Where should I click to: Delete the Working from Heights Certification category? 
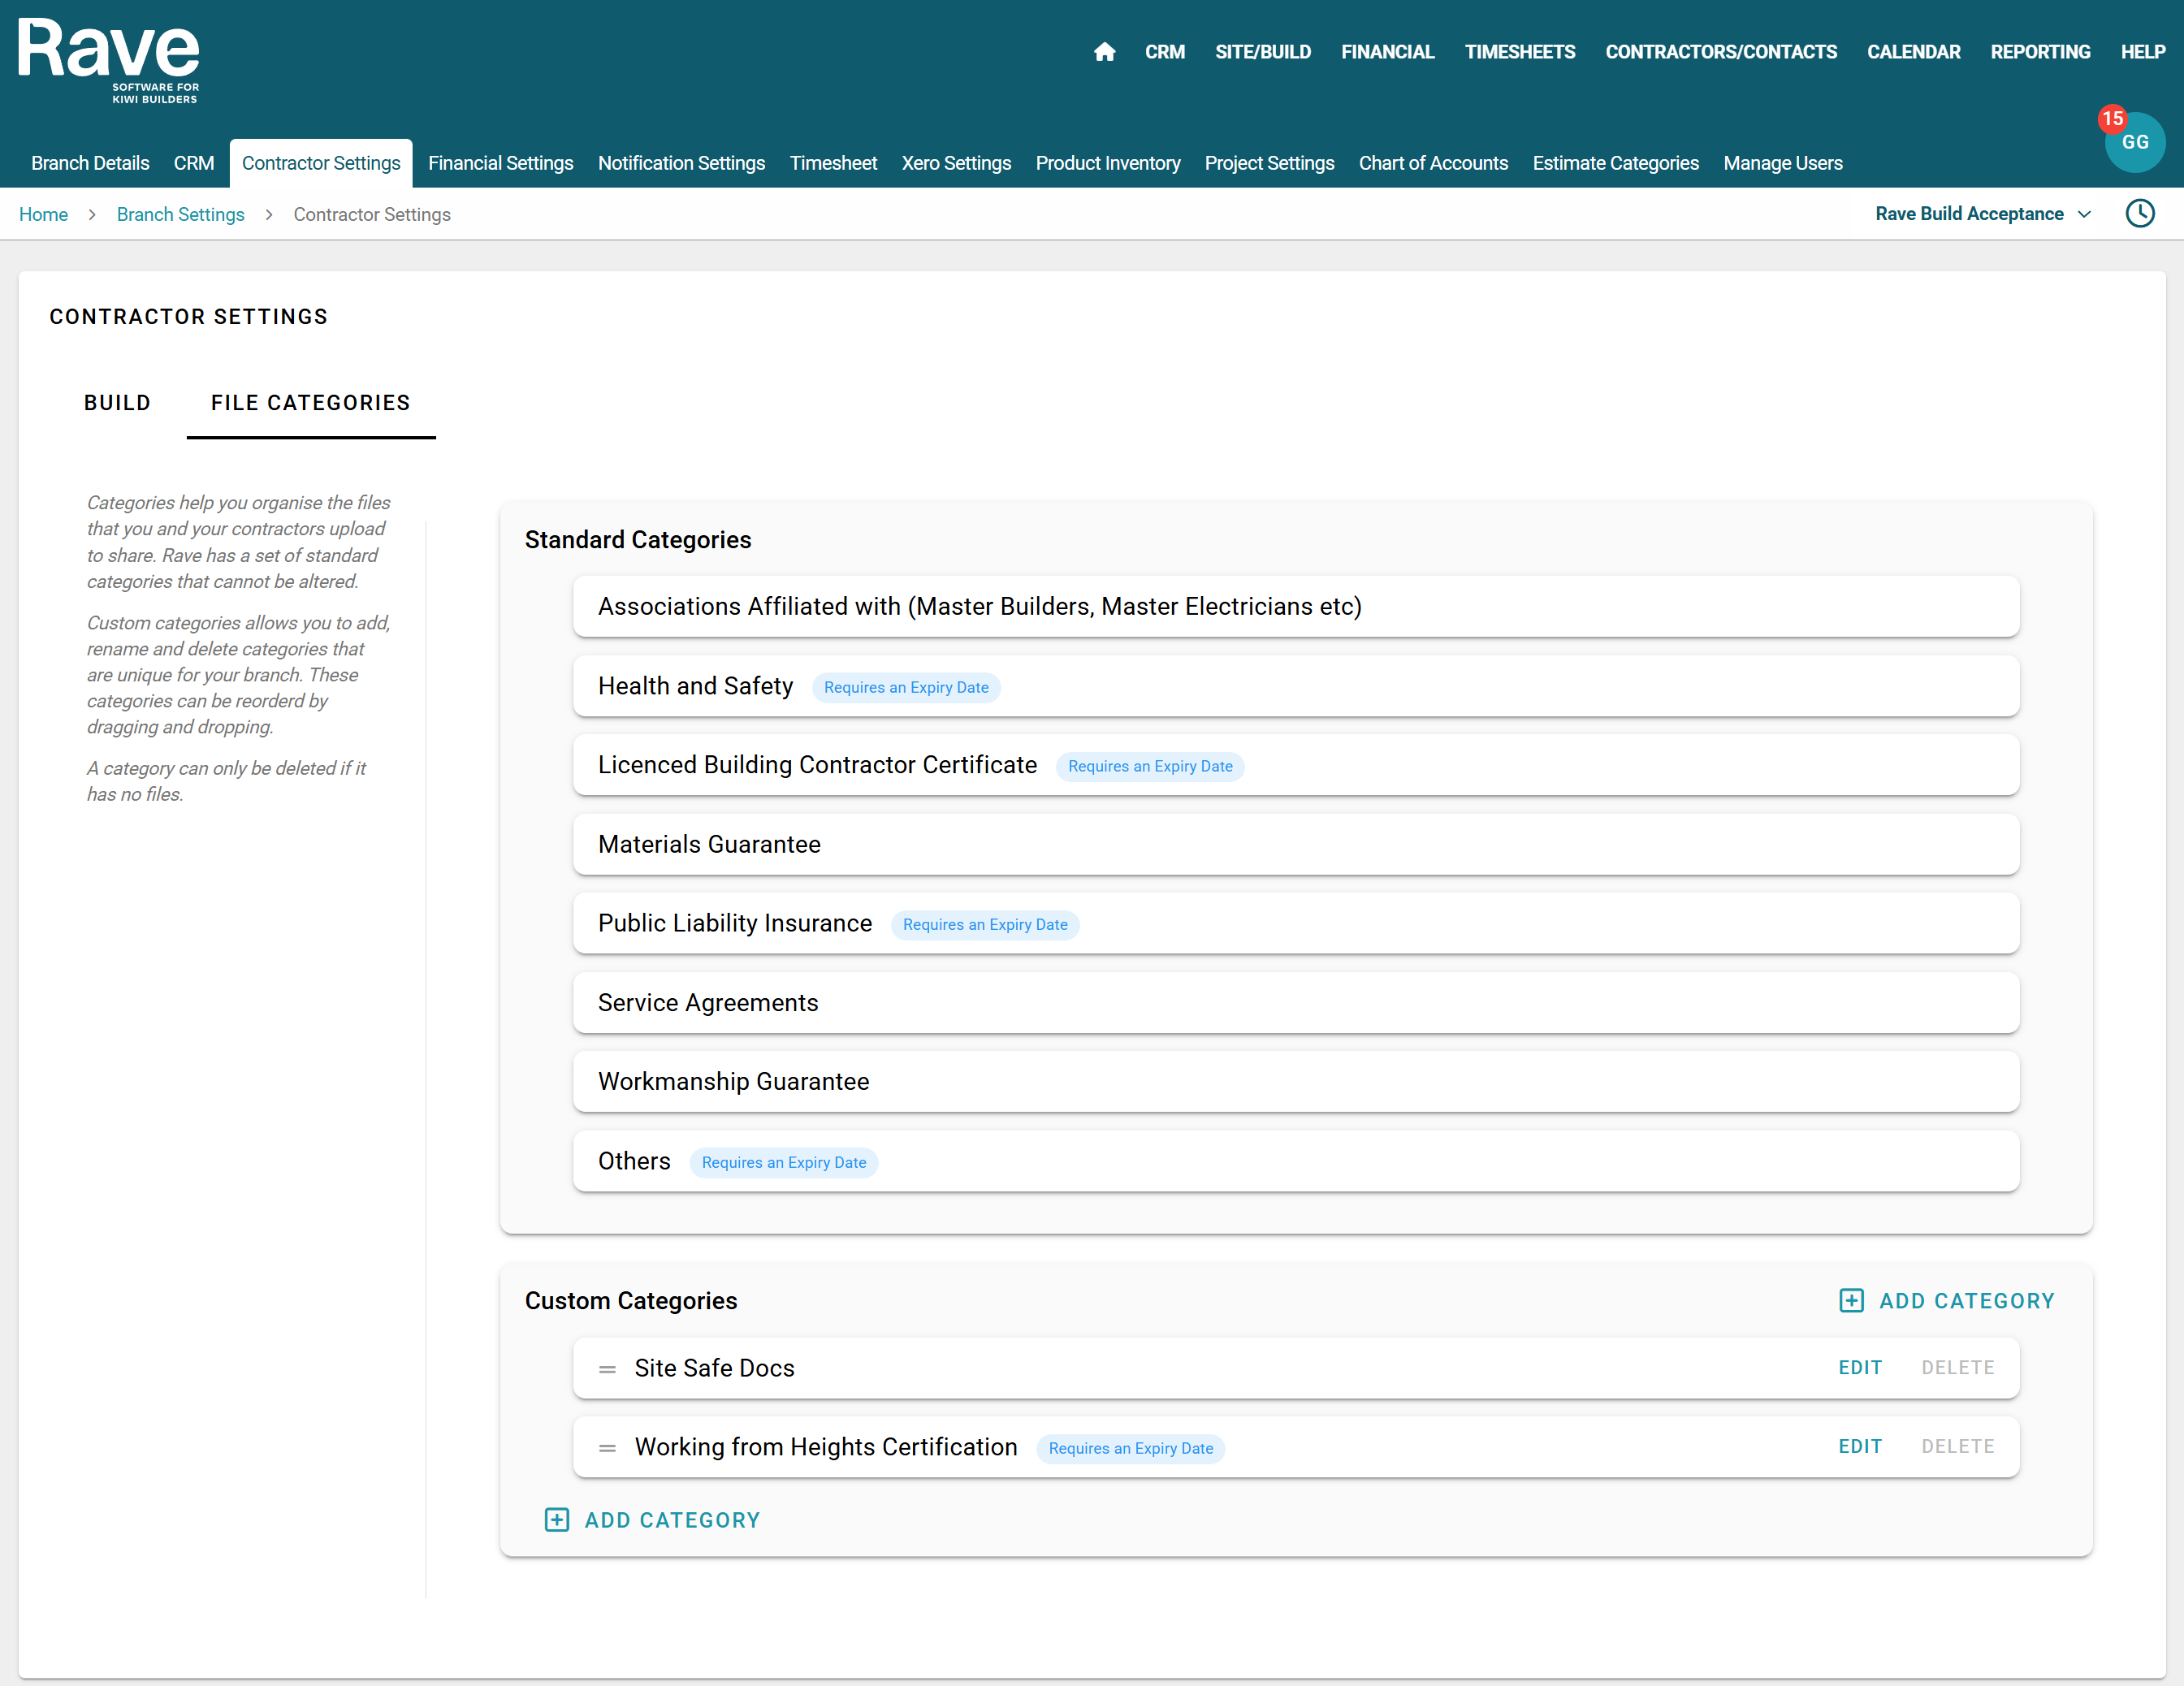(1957, 1446)
